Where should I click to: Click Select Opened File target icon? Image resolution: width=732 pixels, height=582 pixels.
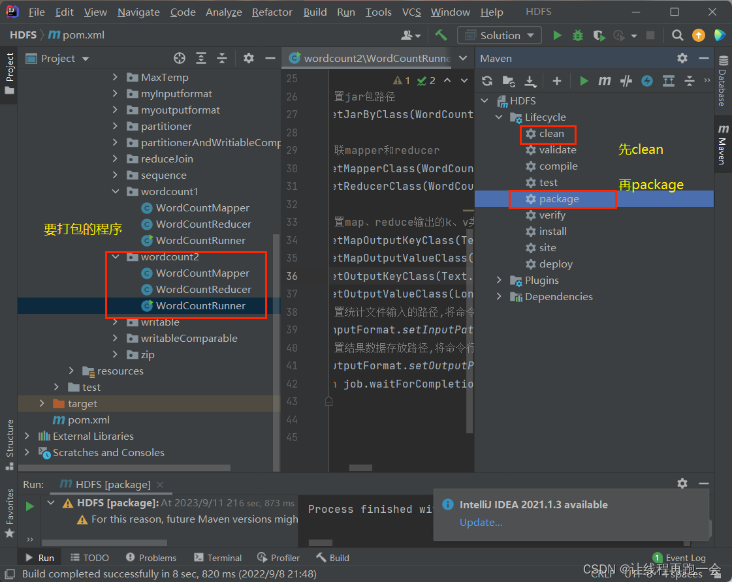[x=180, y=58]
